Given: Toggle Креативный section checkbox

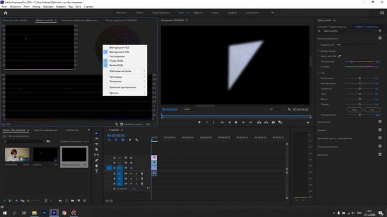Looking at the screenshot, I should (x=380, y=122).
